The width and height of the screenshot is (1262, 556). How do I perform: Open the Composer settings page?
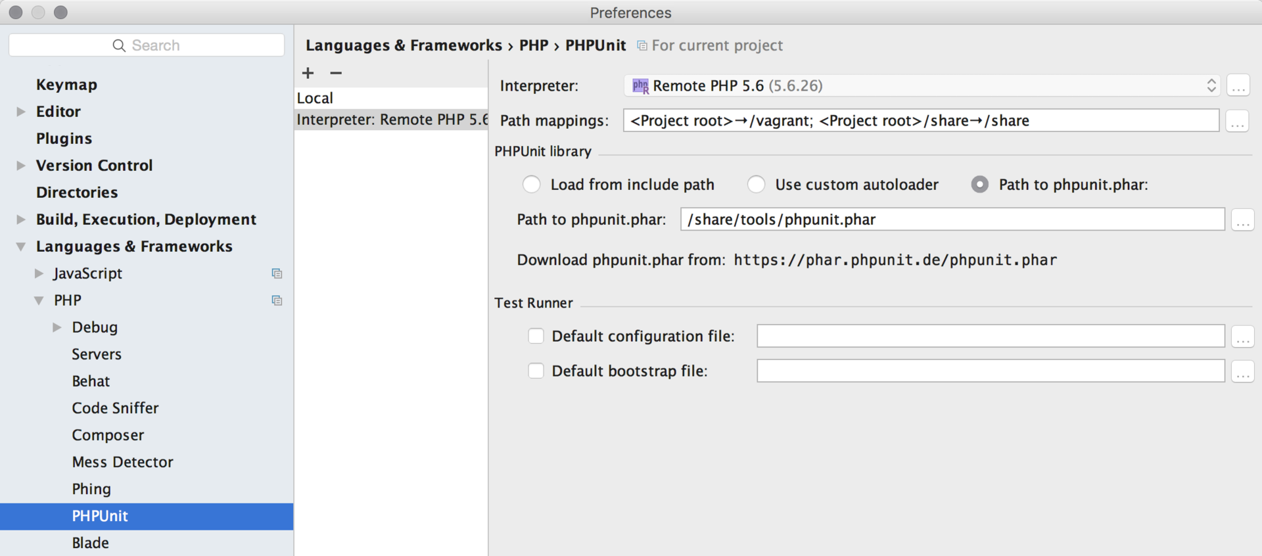(108, 435)
